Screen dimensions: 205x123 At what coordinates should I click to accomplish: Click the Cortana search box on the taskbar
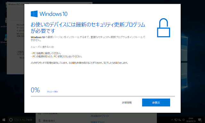21,120
